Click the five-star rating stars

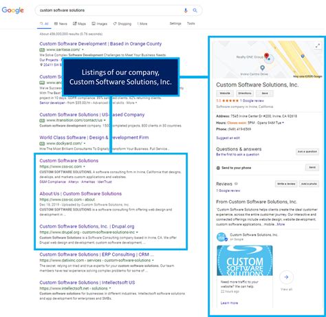pos(230,100)
